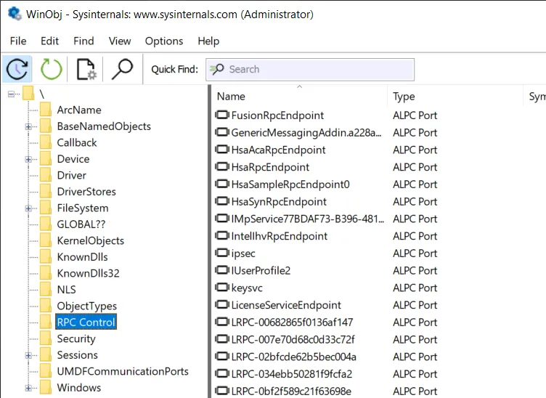546x398 pixels.
Task: Toggle the auto-refresh clock icon in toolbar
Action: point(17,69)
